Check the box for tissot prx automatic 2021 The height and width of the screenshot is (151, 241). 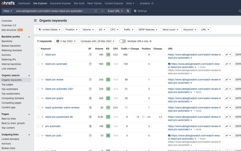coord(38,89)
